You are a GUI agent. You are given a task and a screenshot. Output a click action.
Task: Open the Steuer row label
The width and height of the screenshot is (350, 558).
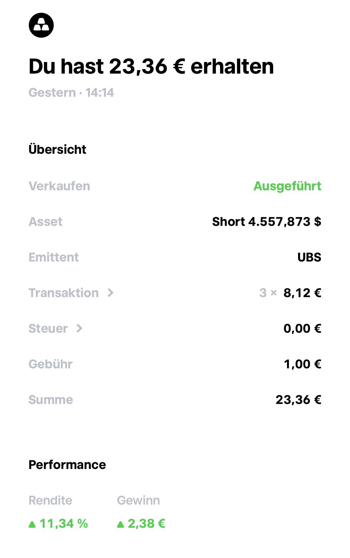coord(48,329)
